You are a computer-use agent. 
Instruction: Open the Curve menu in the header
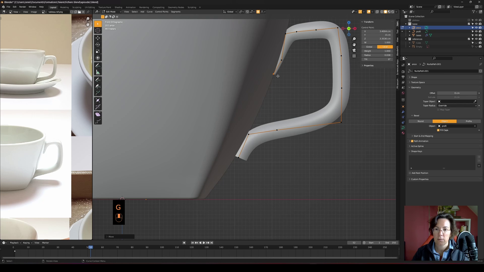click(x=149, y=12)
